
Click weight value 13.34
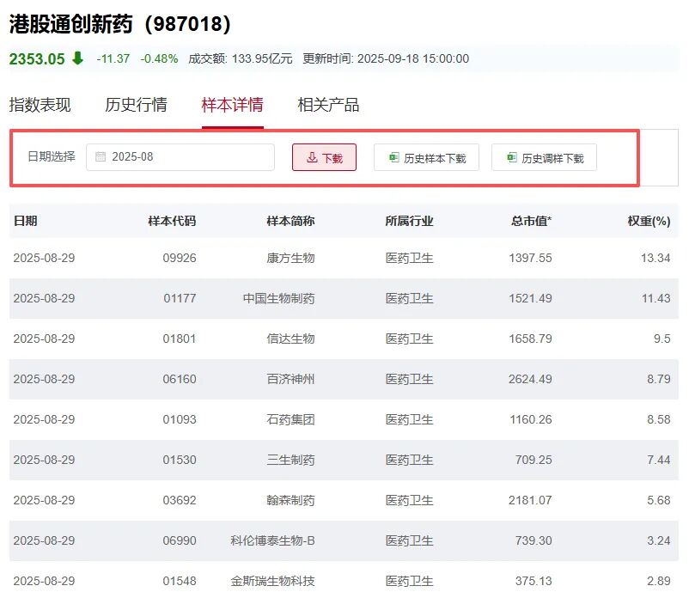655,258
